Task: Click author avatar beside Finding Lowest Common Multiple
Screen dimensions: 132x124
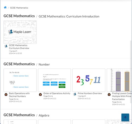Action: coord(109,94)
